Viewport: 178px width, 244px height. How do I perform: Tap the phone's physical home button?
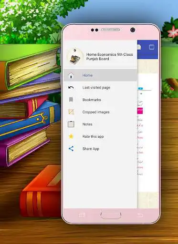click(111, 215)
